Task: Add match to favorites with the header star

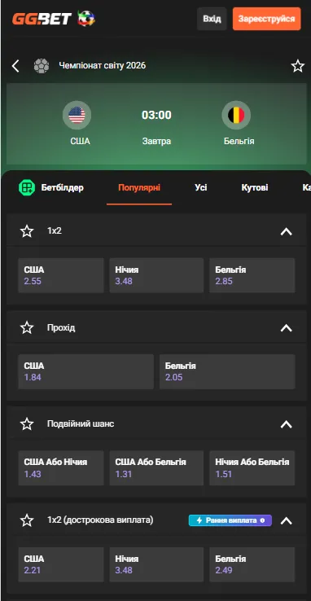Action: point(298,66)
